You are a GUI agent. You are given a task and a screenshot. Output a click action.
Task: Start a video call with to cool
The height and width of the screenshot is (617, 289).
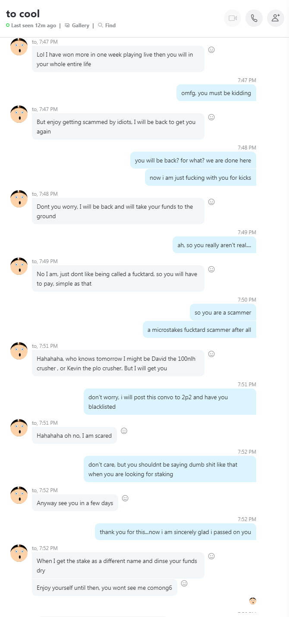(232, 18)
